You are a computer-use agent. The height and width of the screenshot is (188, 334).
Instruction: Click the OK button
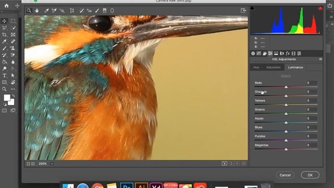pos(310,175)
